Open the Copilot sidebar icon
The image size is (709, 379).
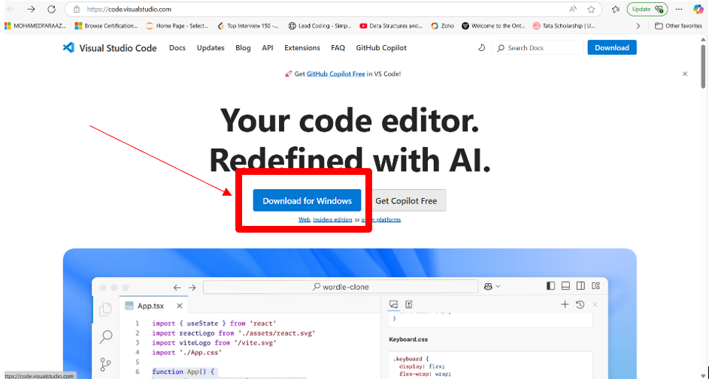click(x=698, y=9)
